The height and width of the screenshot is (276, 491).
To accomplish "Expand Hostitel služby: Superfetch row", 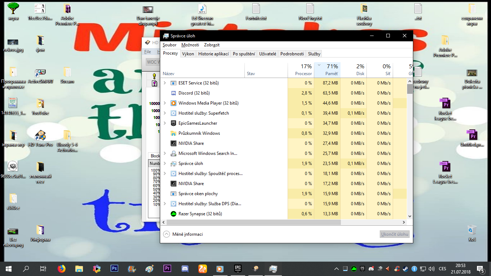I will (x=165, y=113).
